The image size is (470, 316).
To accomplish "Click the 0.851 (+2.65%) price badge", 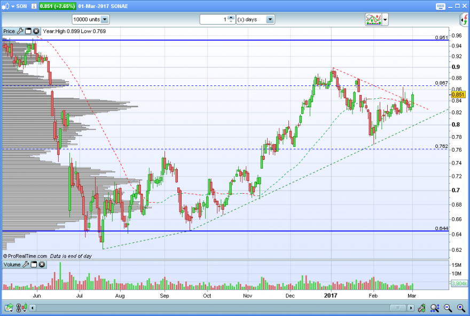I will point(57,6).
